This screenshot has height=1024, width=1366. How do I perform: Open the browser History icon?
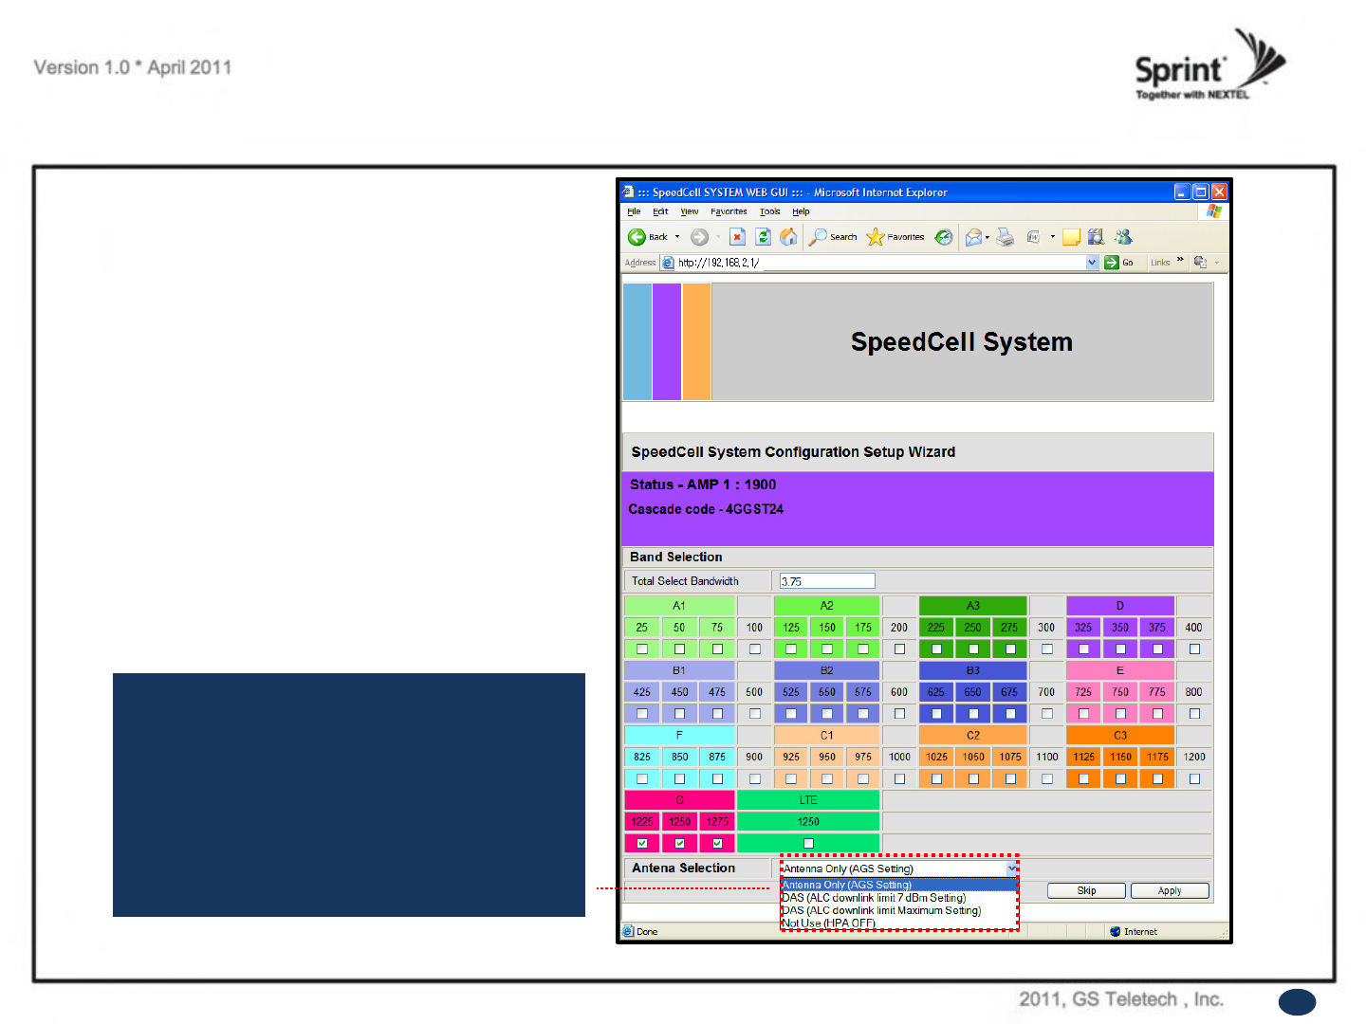click(x=943, y=237)
